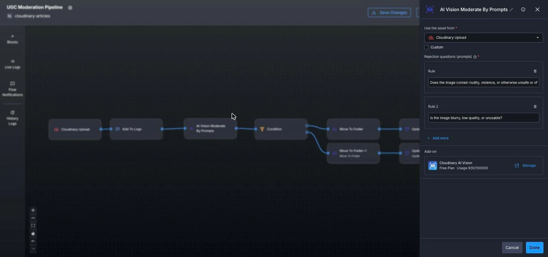The width and height of the screenshot is (548, 257).
Task: Zoom in the canvas with plus button
Action: point(33,210)
